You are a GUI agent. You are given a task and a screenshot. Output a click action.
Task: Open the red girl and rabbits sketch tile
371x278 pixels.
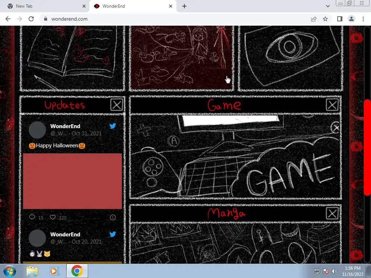click(x=182, y=58)
